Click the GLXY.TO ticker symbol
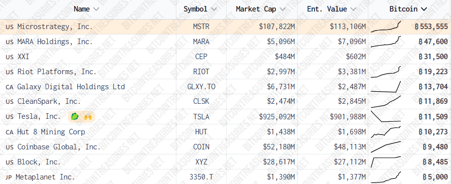Screen dimensions: 451x184 tap(201, 87)
